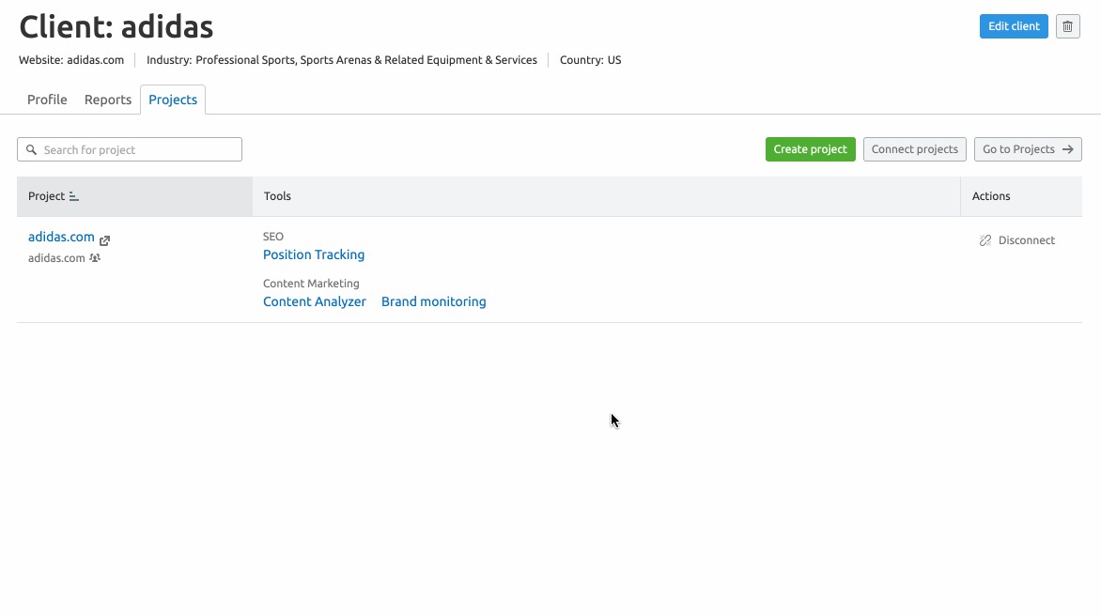Sort by Project column using sort icon
This screenshot has height=616, width=1101.
click(74, 197)
